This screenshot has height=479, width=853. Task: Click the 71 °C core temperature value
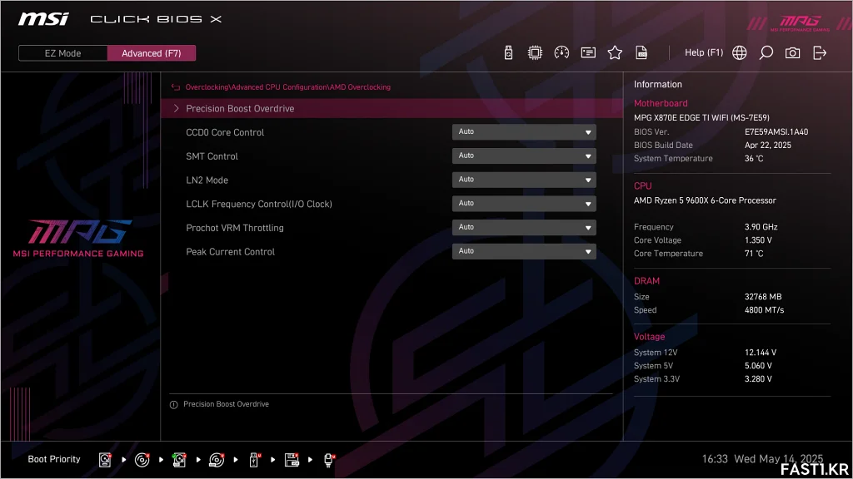(753, 254)
